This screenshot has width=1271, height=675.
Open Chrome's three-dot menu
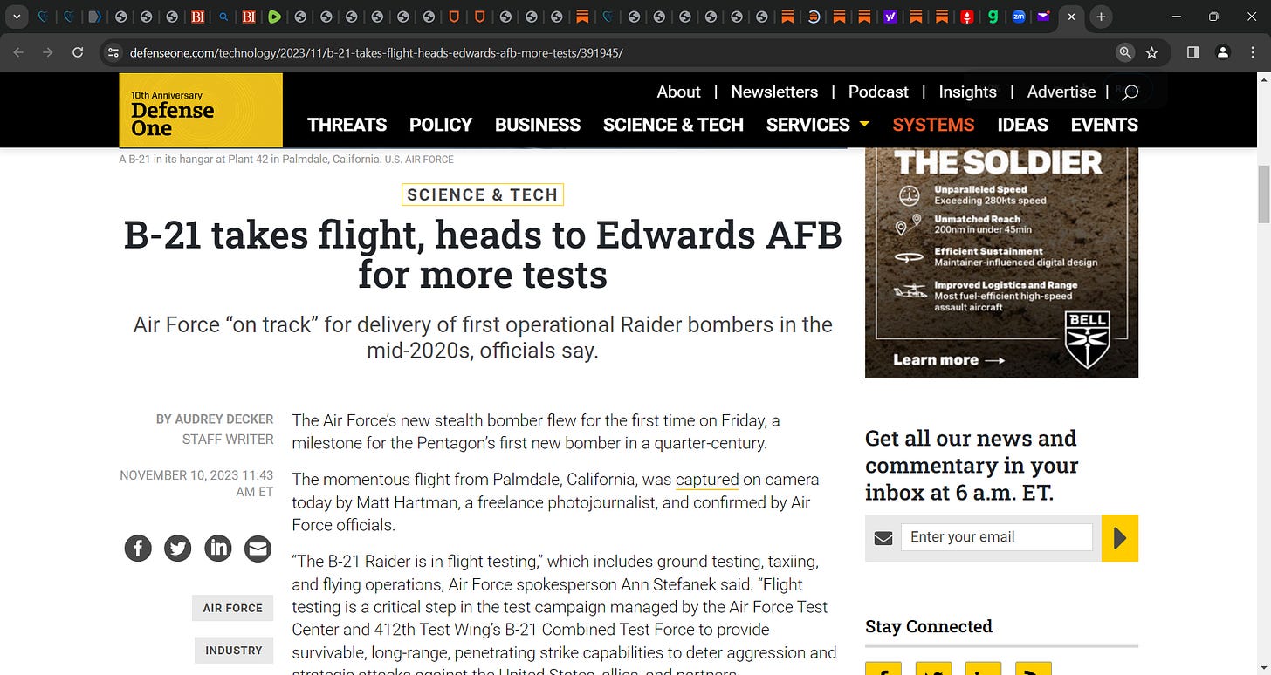pyautogui.click(x=1253, y=52)
